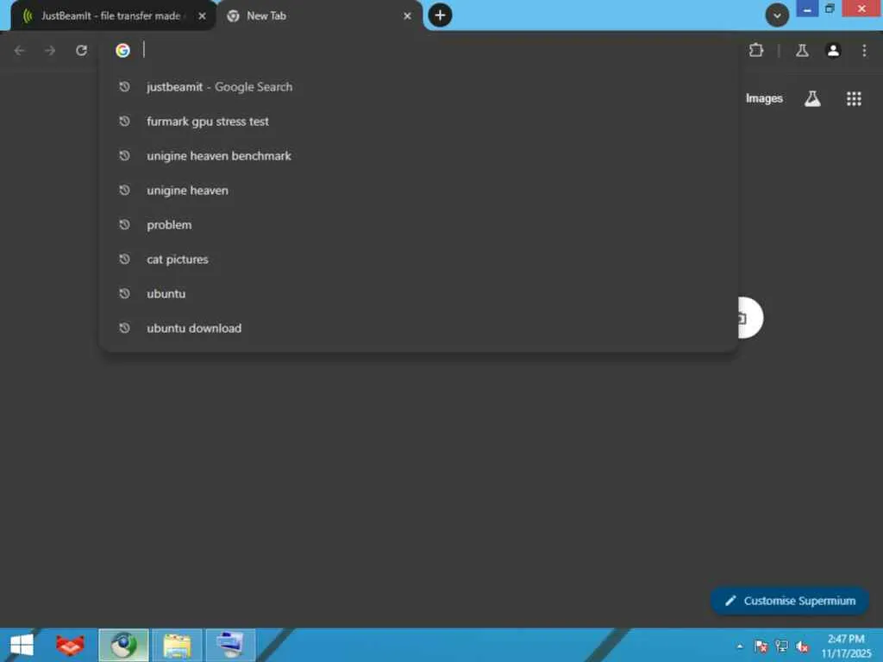Open File Explorer from the taskbar
The height and width of the screenshot is (662, 883).
[178, 645]
